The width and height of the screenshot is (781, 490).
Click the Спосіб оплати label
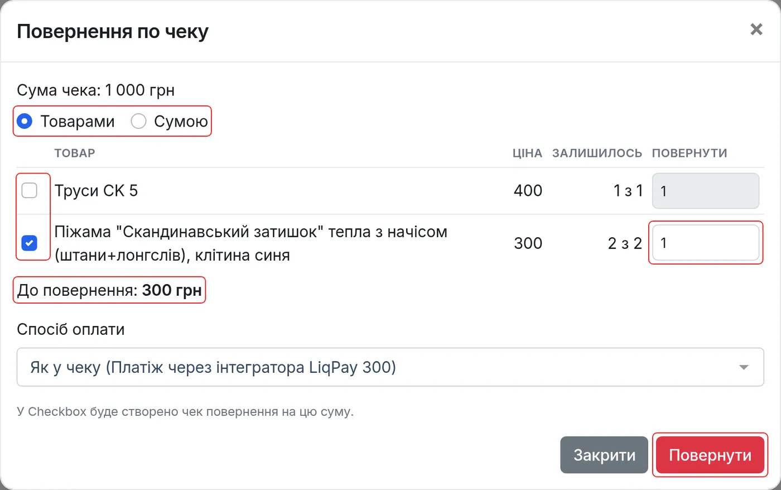(x=71, y=329)
